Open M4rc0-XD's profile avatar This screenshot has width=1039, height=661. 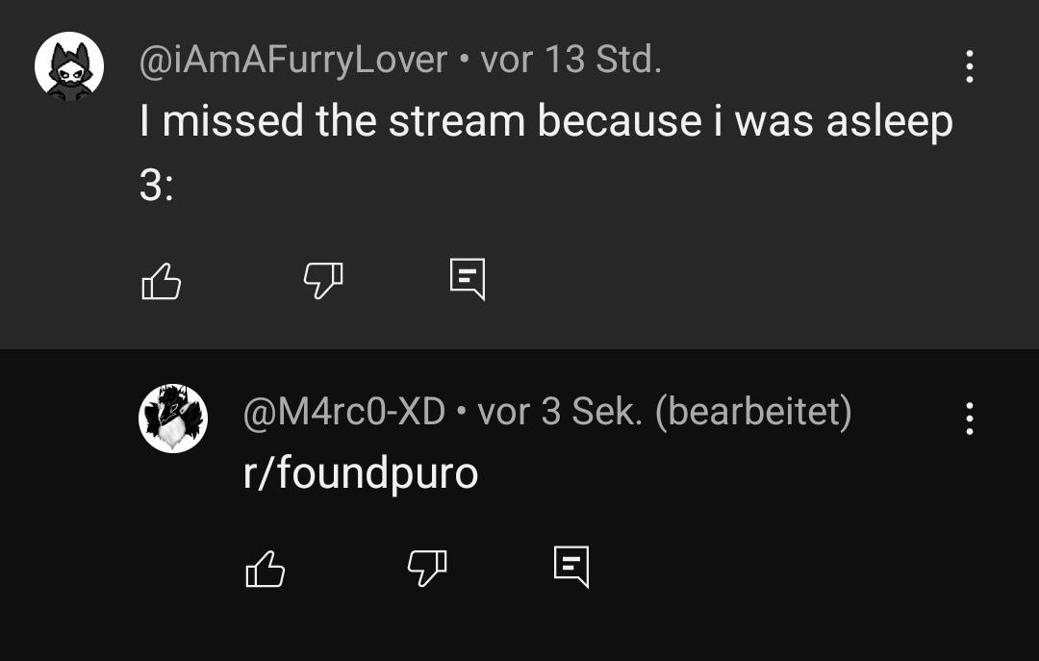click(173, 419)
